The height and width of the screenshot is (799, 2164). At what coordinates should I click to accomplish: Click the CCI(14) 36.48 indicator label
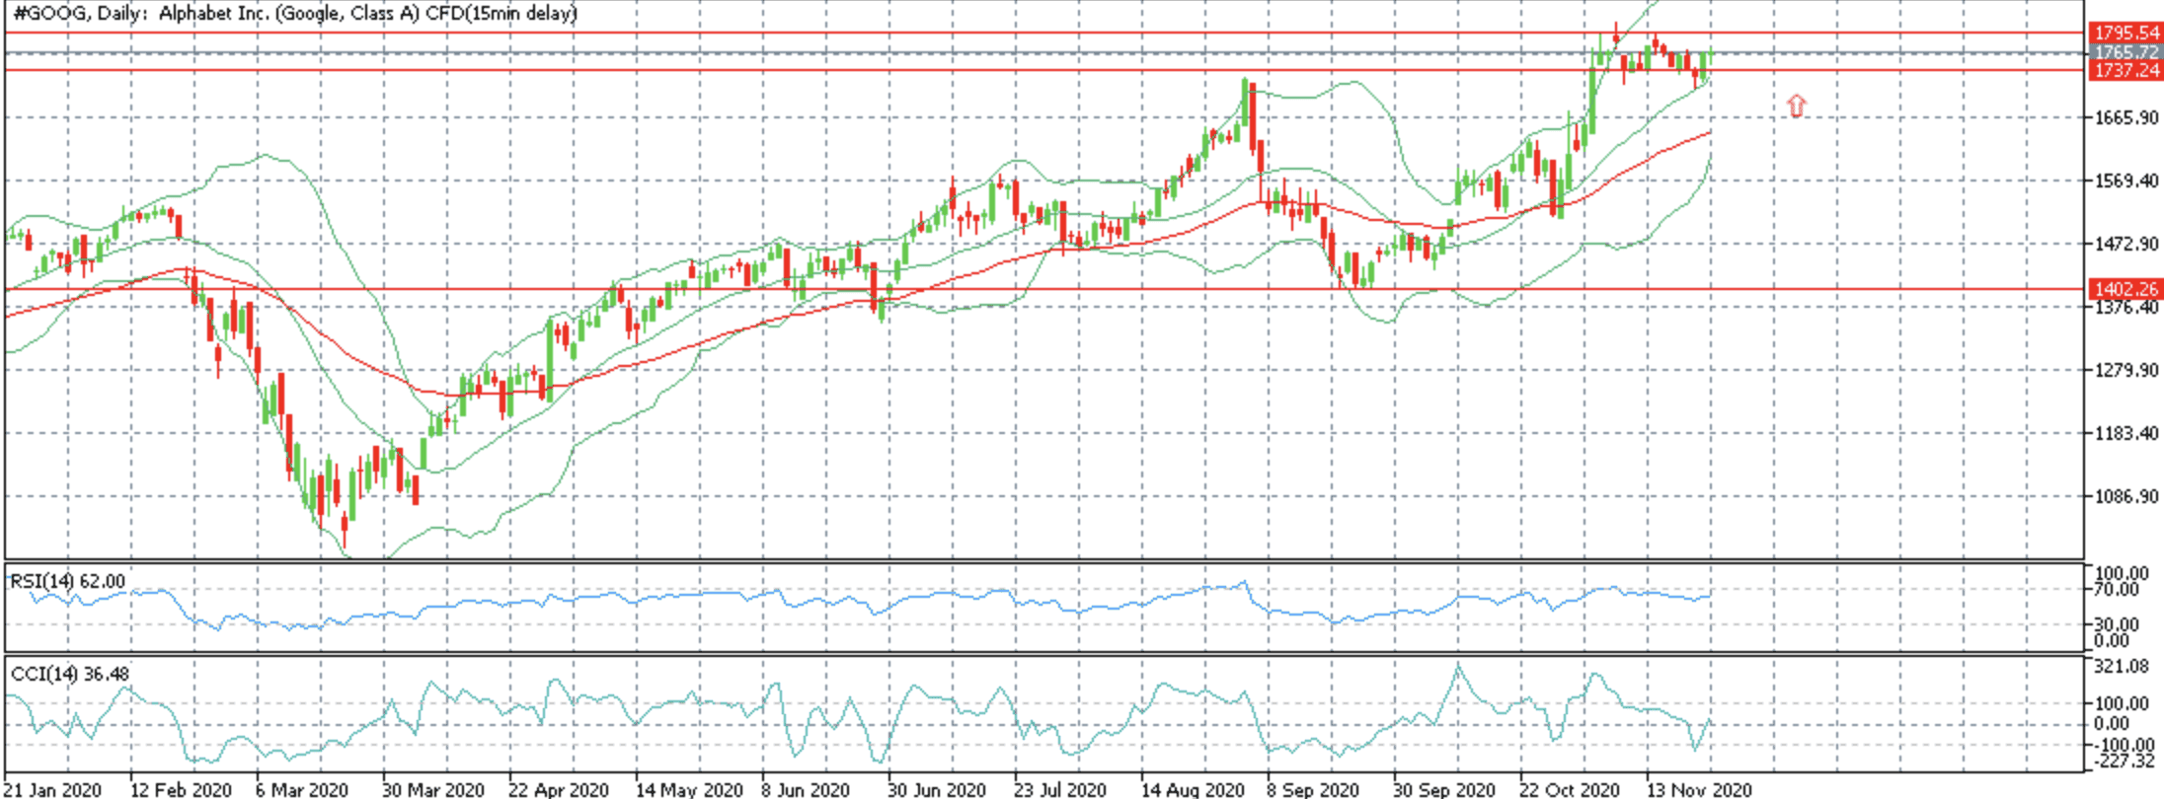[x=69, y=674]
